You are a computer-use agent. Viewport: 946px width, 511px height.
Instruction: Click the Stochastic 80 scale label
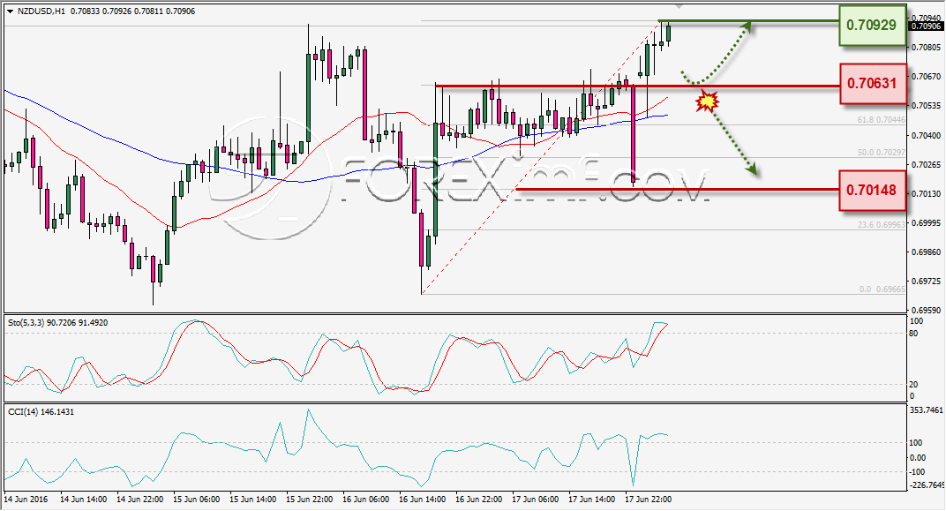(913, 334)
